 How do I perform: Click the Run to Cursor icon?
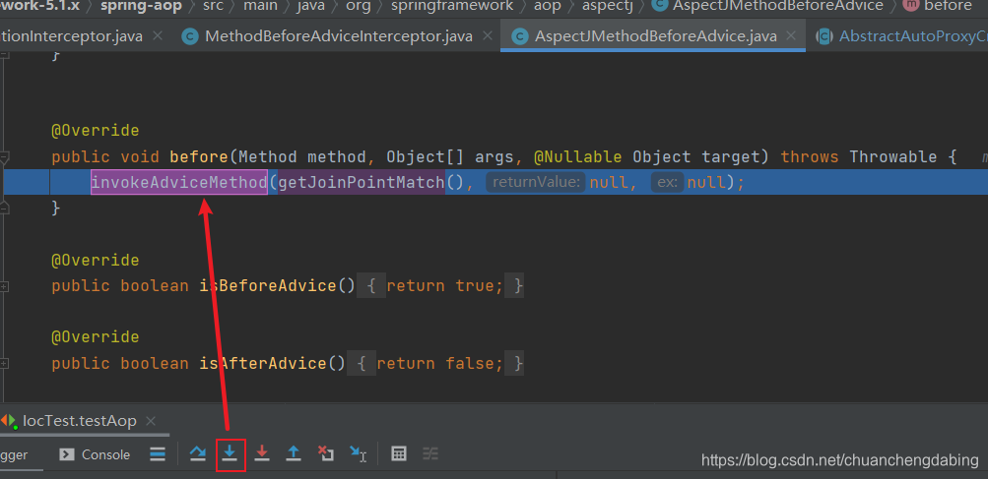pyautogui.click(x=358, y=453)
